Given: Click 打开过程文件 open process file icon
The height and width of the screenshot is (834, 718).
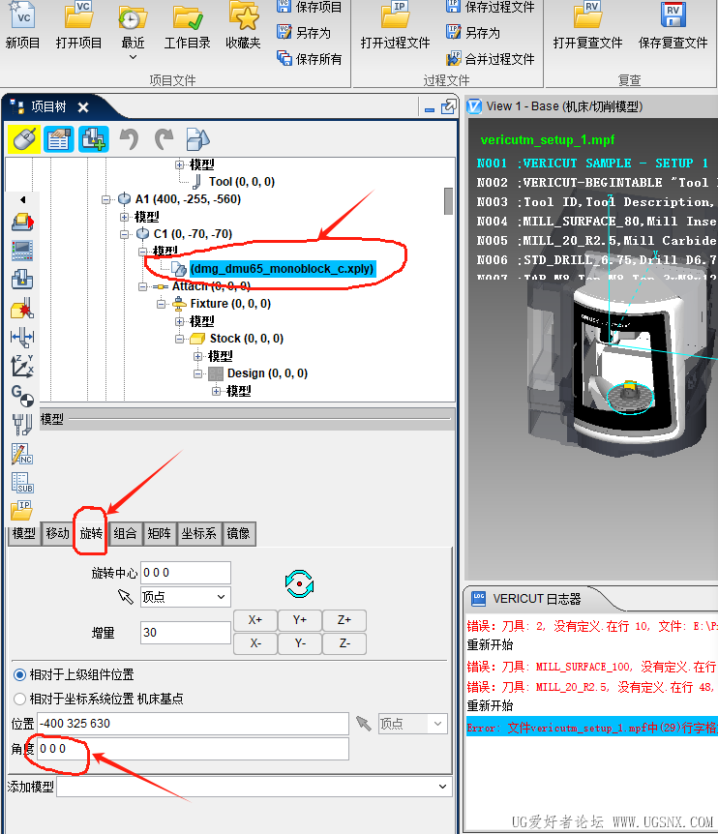Looking at the screenshot, I should [395, 15].
